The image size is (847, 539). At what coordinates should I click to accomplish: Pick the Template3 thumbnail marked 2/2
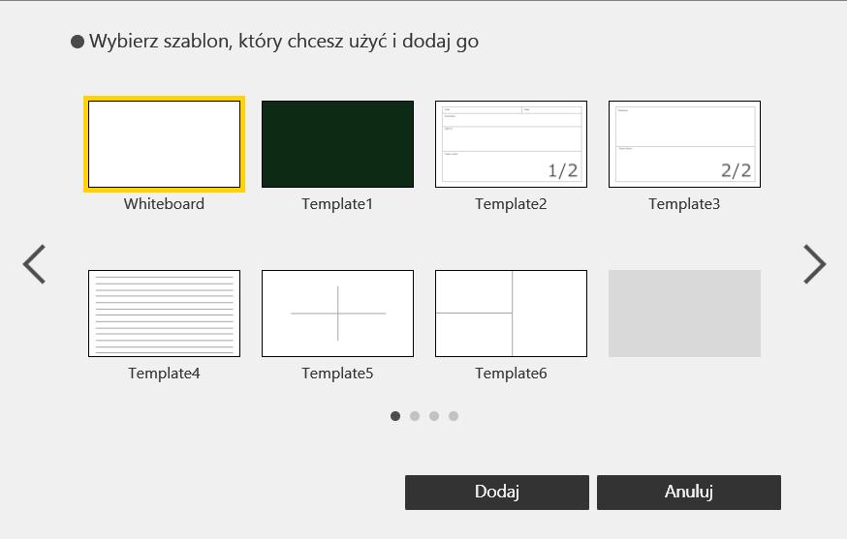pos(684,144)
